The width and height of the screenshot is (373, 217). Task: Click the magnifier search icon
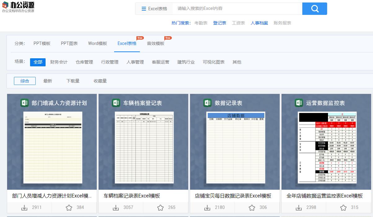[314, 9]
